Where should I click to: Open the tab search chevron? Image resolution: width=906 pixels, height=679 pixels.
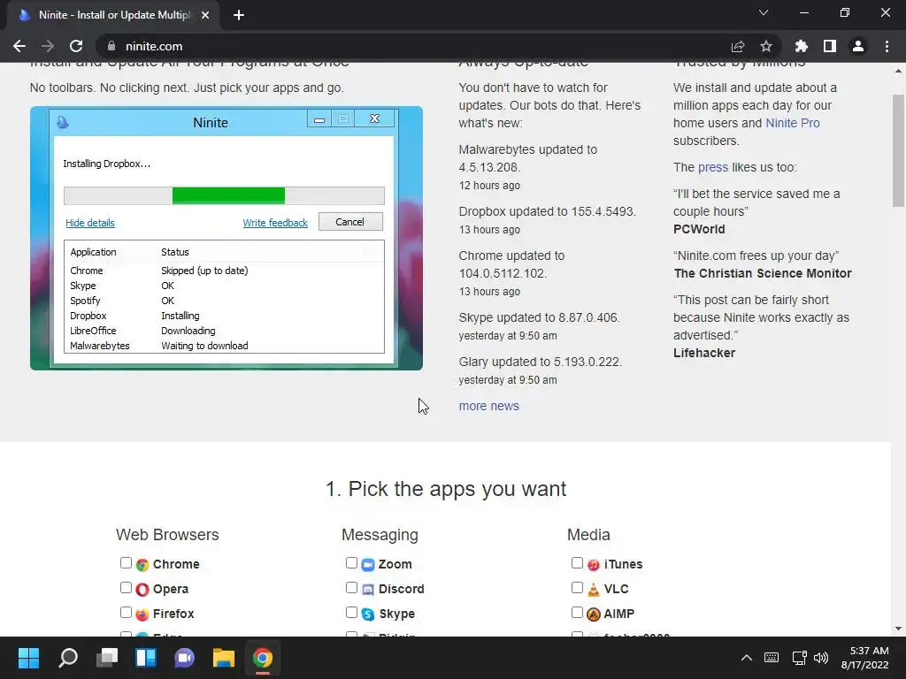click(x=764, y=12)
